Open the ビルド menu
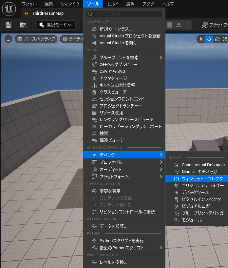The width and height of the screenshot is (228, 268). 113,4
